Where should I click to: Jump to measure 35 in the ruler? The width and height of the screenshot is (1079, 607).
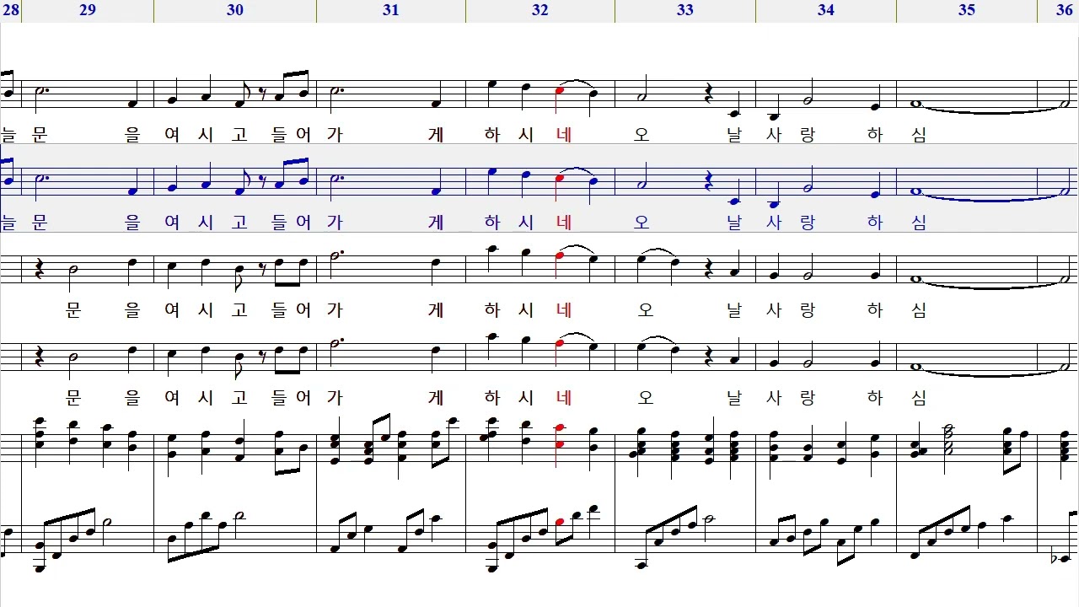point(967,10)
